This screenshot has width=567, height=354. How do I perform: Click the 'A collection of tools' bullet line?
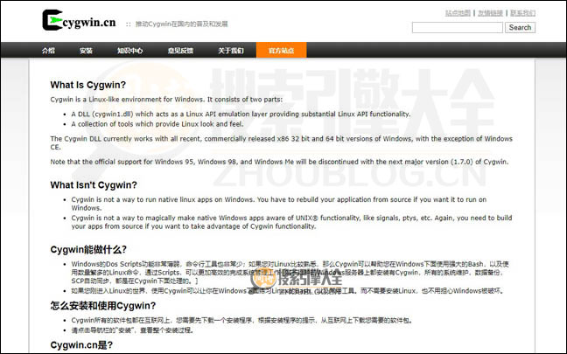[x=157, y=124]
